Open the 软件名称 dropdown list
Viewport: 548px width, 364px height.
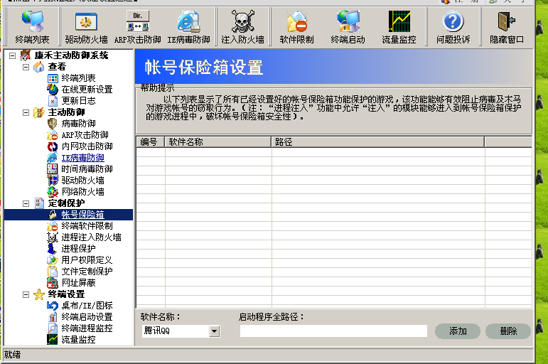tap(214, 331)
